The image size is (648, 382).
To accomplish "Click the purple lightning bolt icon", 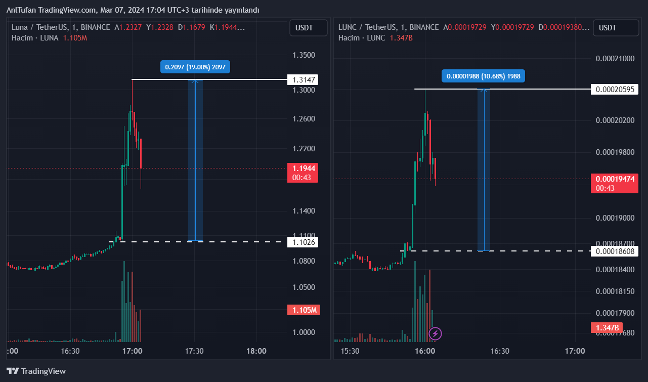I will pyautogui.click(x=435, y=333).
